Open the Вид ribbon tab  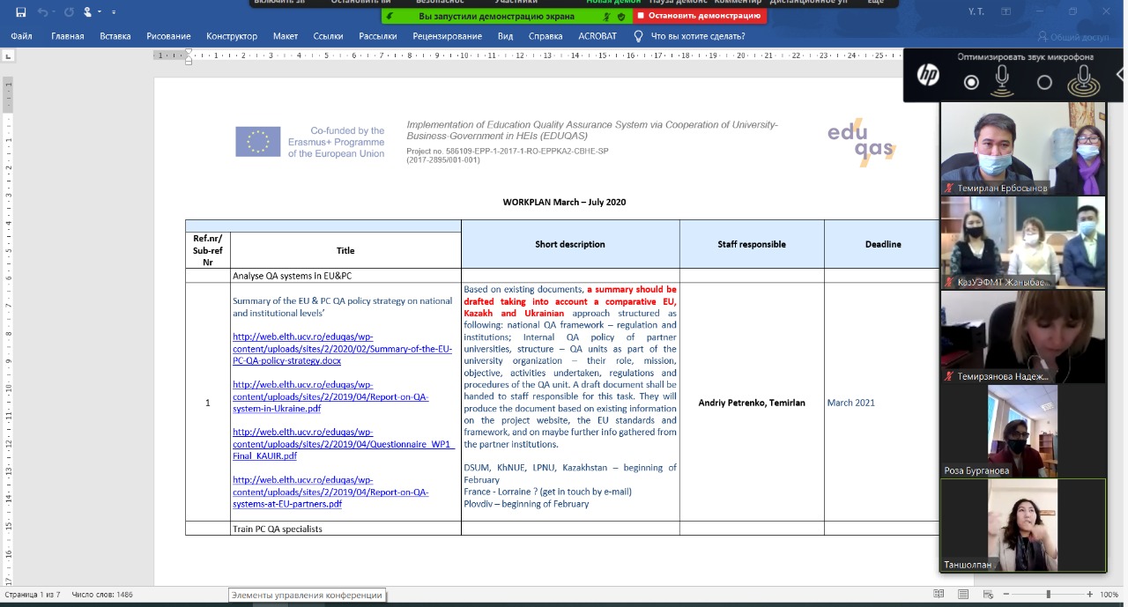(505, 36)
